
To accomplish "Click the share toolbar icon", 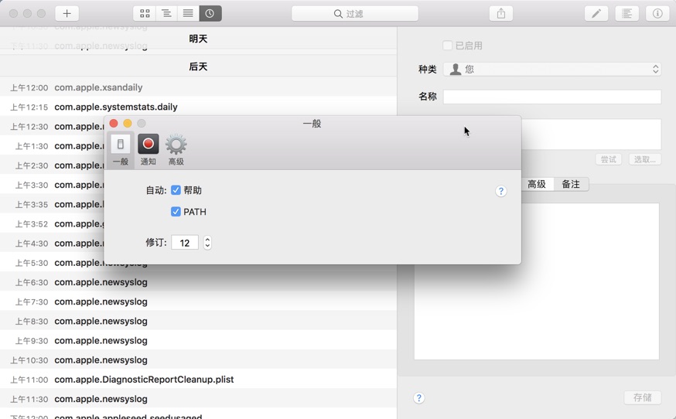I will click(x=501, y=13).
